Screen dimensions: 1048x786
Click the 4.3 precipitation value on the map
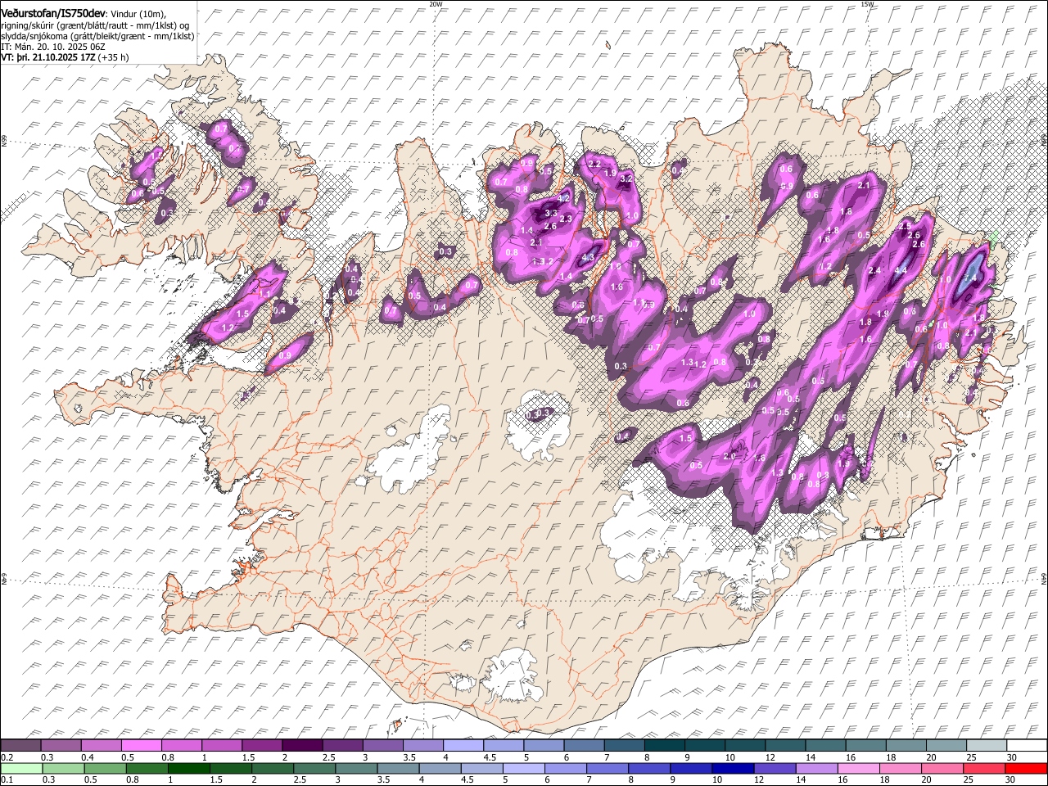tap(587, 258)
